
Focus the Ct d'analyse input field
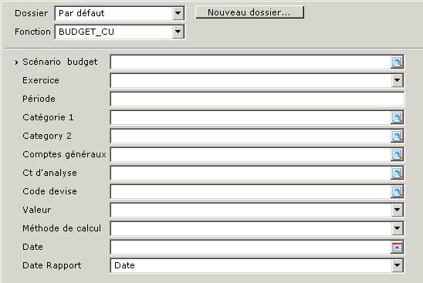tap(251, 174)
